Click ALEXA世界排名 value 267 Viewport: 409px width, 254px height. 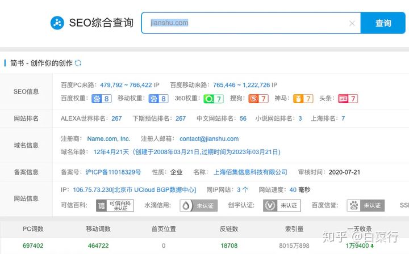pos(116,118)
